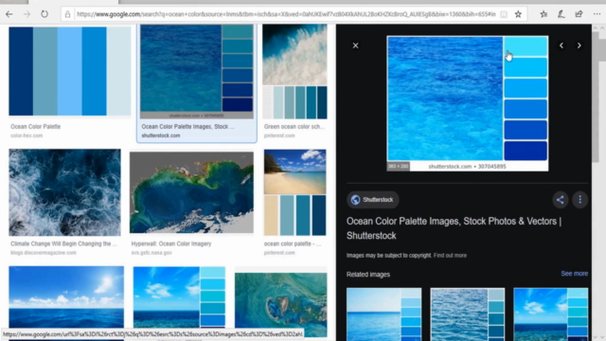
Task: Click blogs.discovermagazine.com source text
Action: 44,253
